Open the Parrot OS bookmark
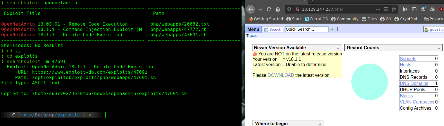The height and width of the screenshot is (126, 444). pos(316,19)
